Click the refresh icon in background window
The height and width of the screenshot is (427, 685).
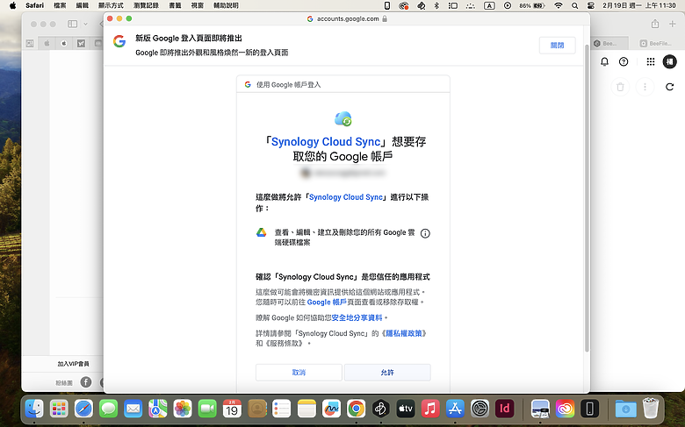[669, 87]
